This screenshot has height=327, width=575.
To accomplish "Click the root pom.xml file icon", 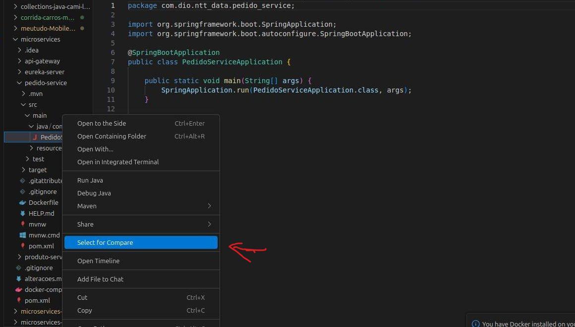I will pyautogui.click(x=19, y=300).
